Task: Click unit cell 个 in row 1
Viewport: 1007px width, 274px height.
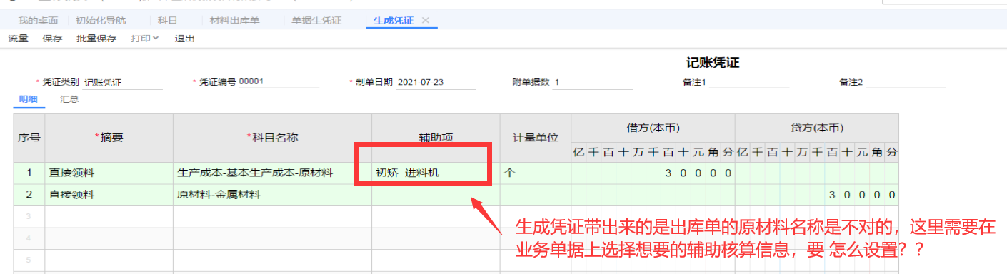Action: (536, 173)
